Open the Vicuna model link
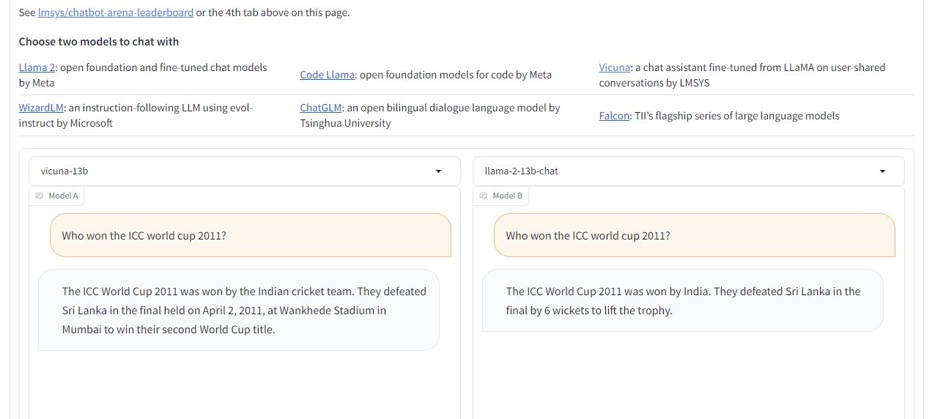 [x=614, y=67]
